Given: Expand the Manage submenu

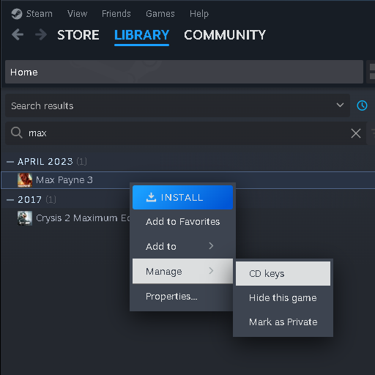Looking at the screenshot, I should point(182,271).
